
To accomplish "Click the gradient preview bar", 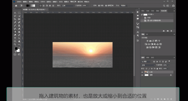I will point(31,6).
